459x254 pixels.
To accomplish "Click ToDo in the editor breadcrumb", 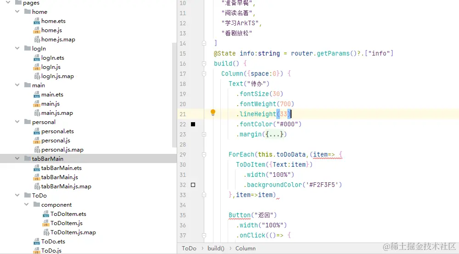I will pos(189,248).
